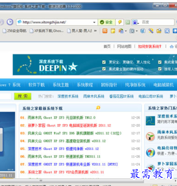Viewport: 177px width, 186px height.
Task: Open item 06 雨林木风 快速装机版
Action: pyautogui.click(x=64, y=156)
